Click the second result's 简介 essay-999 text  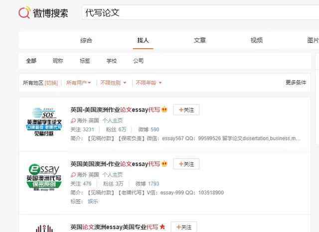pyautogui.click(x=147, y=193)
